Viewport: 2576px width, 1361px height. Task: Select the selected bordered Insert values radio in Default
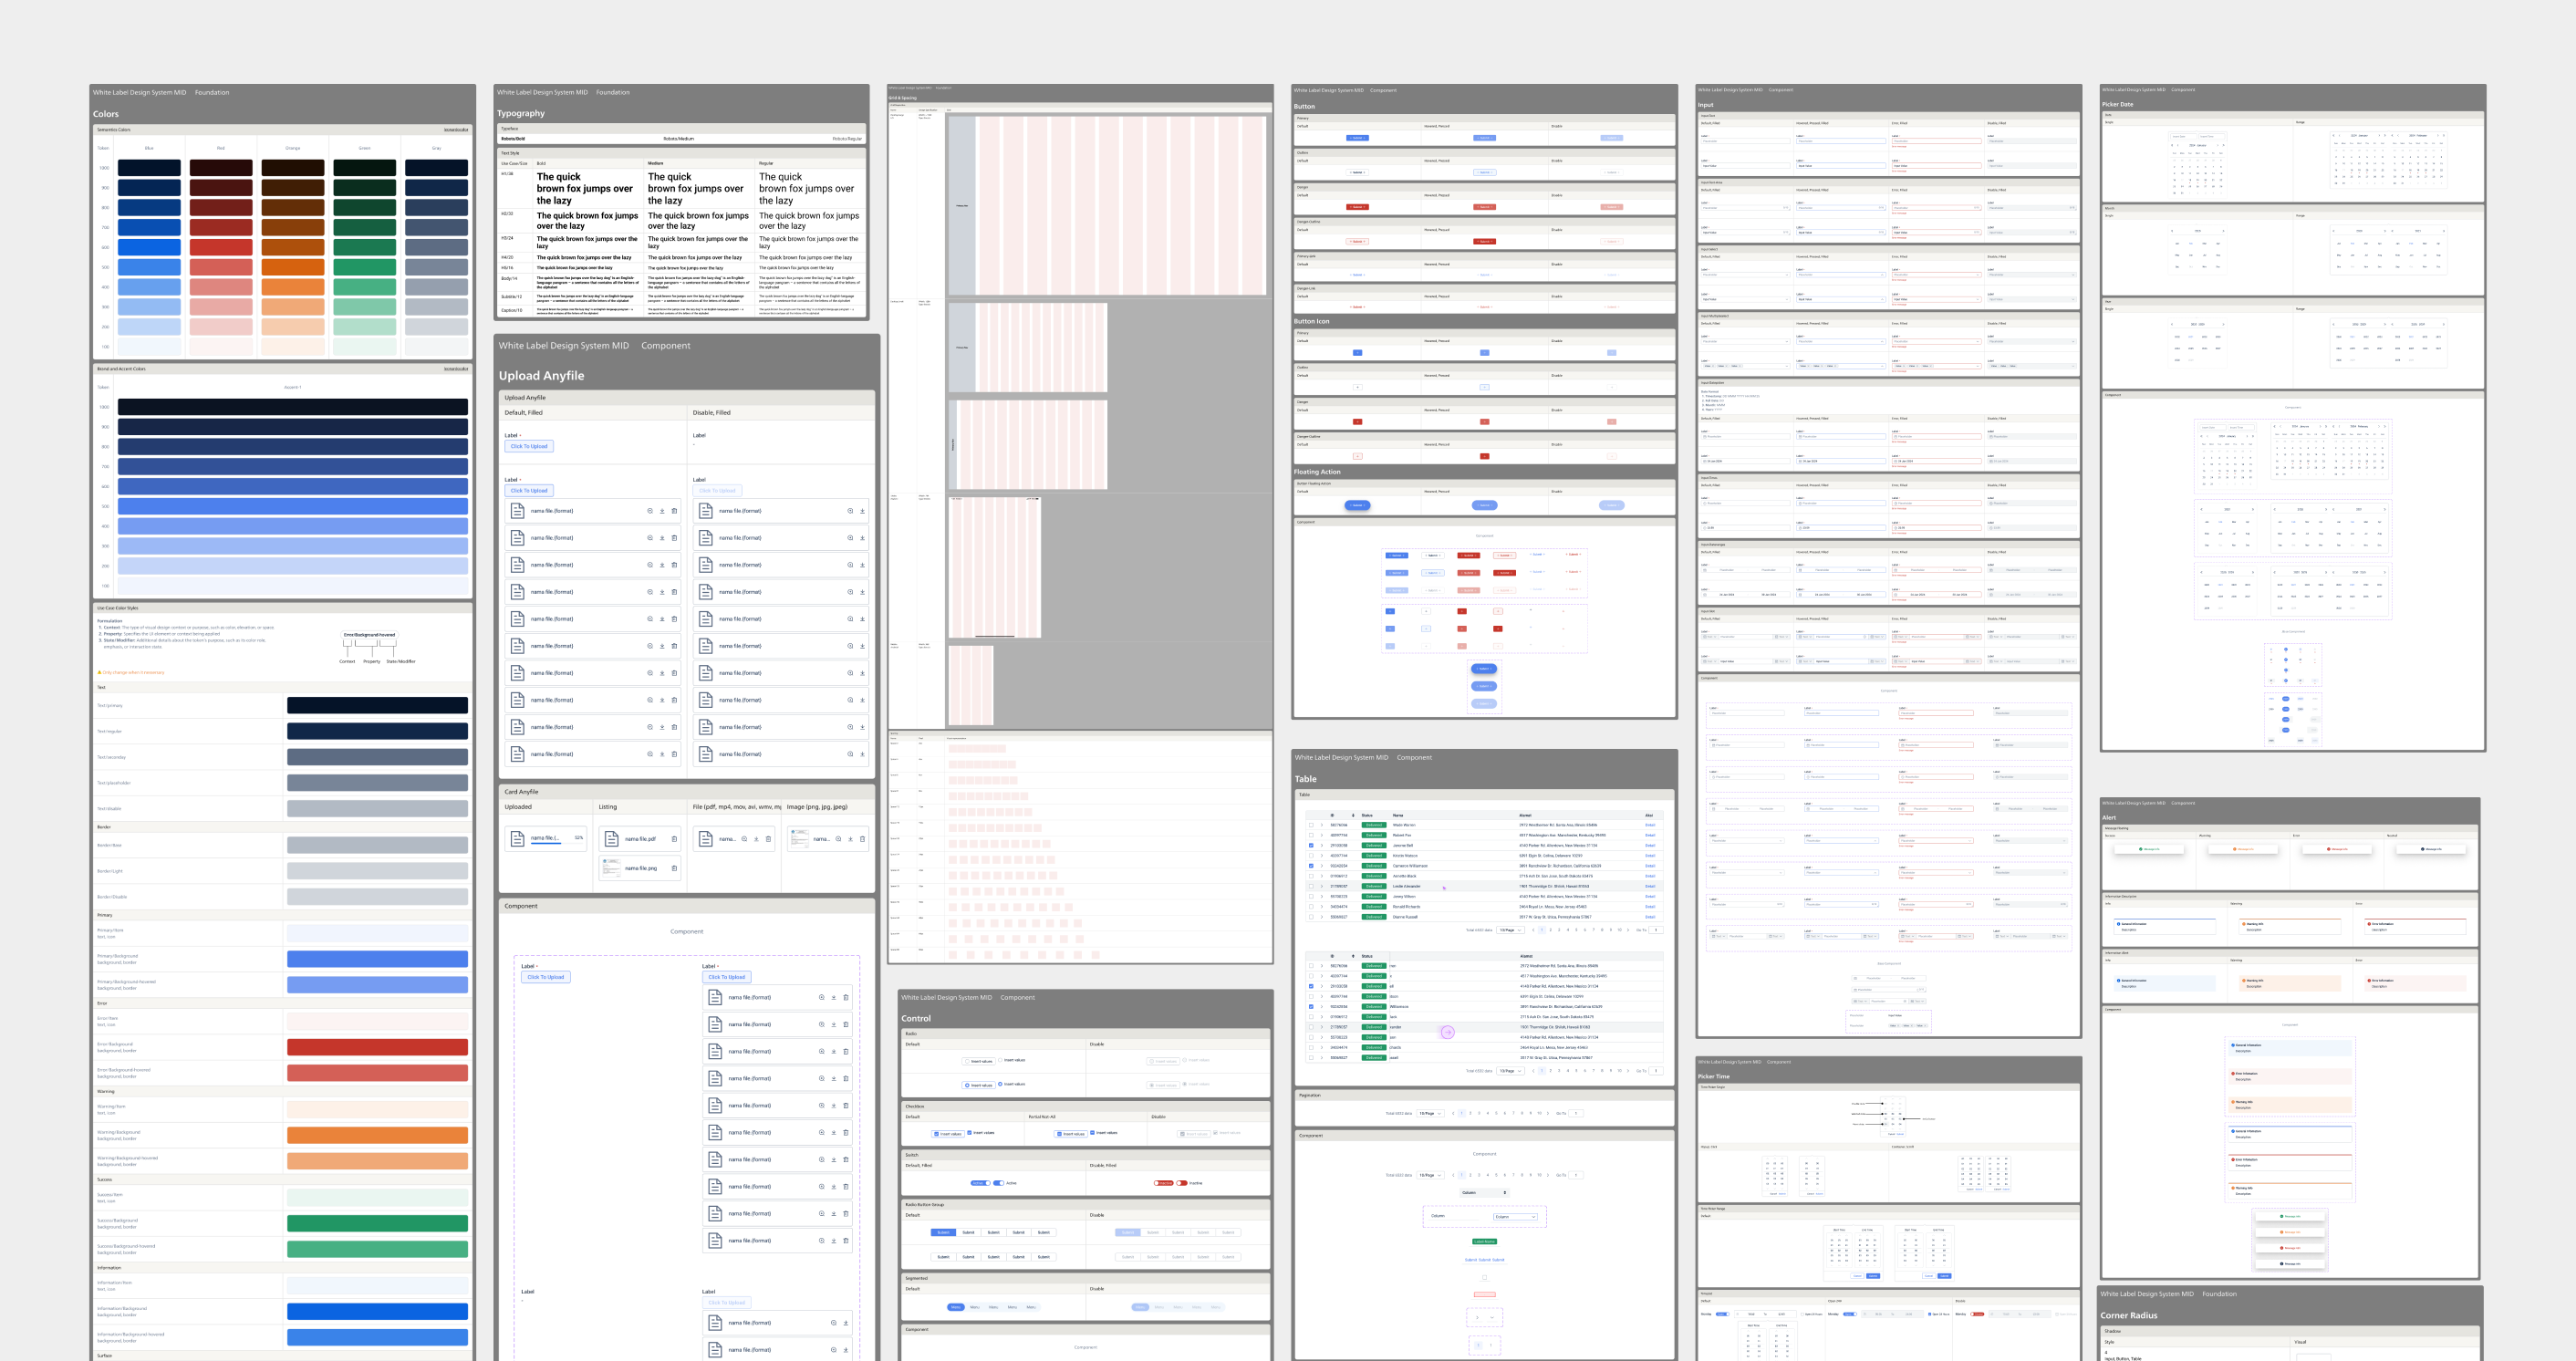[x=979, y=1085]
